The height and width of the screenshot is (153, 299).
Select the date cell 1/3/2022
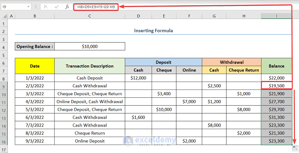(x=35, y=78)
